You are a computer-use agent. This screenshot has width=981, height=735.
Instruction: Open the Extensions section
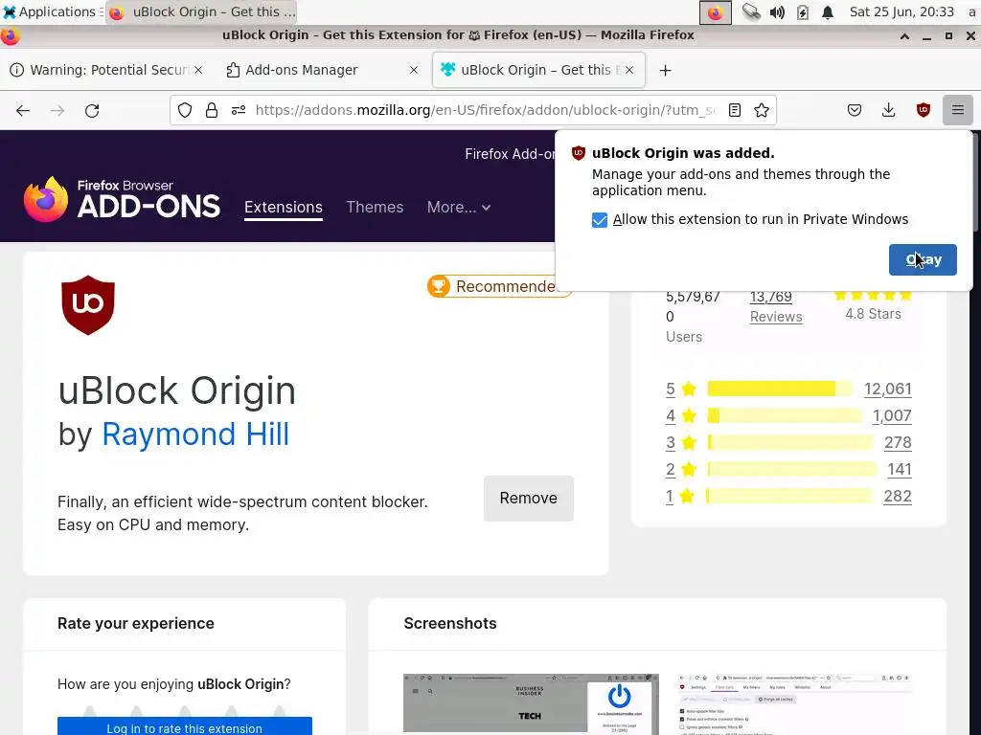click(x=284, y=207)
